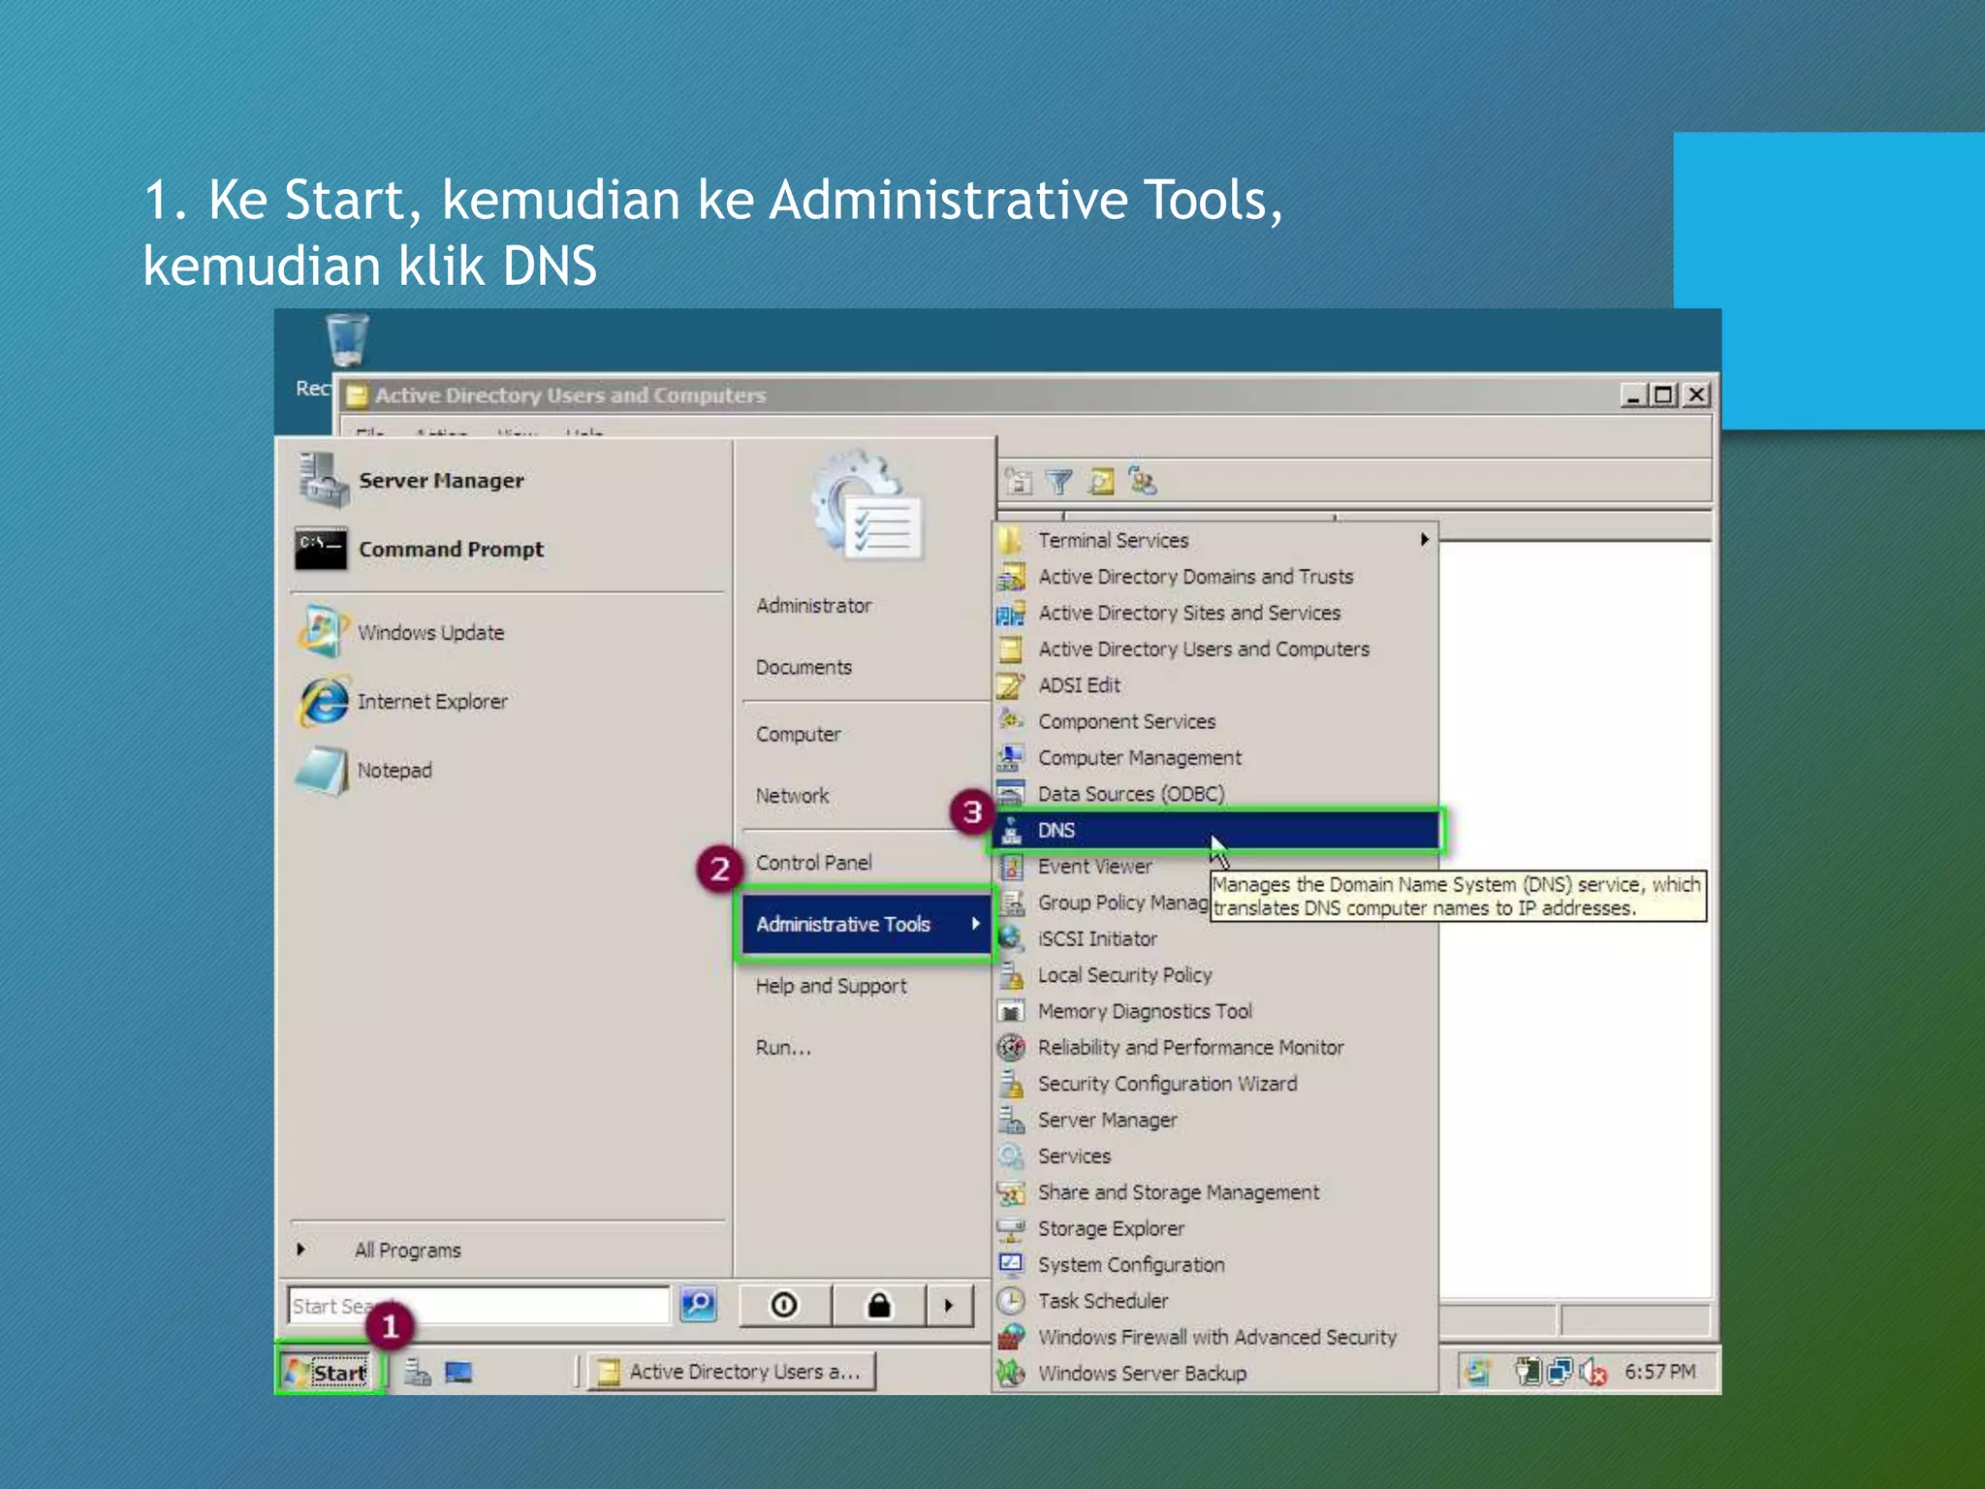
Task: Click the power button in Start menu
Action: (784, 1306)
